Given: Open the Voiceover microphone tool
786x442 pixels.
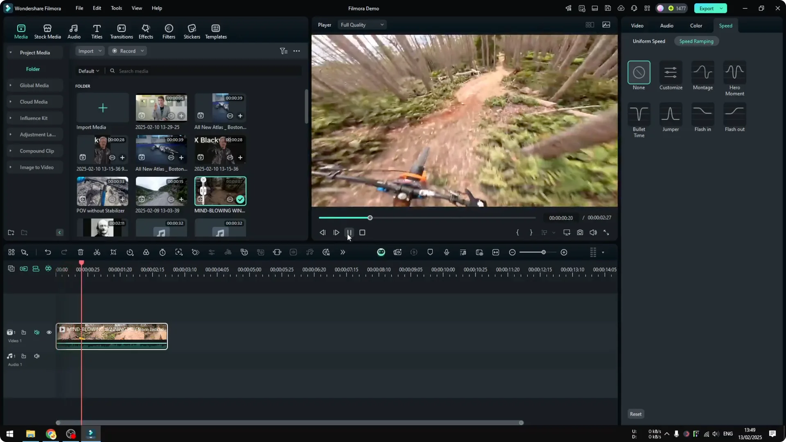Looking at the screenshot, I should (446, 252).
